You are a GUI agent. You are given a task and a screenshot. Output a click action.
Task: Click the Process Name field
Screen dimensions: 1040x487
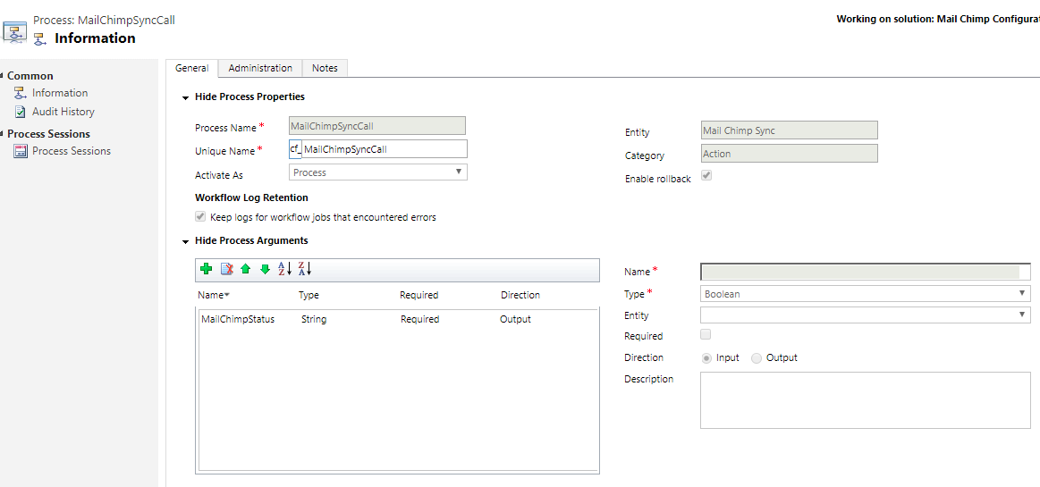coord(377,126)
